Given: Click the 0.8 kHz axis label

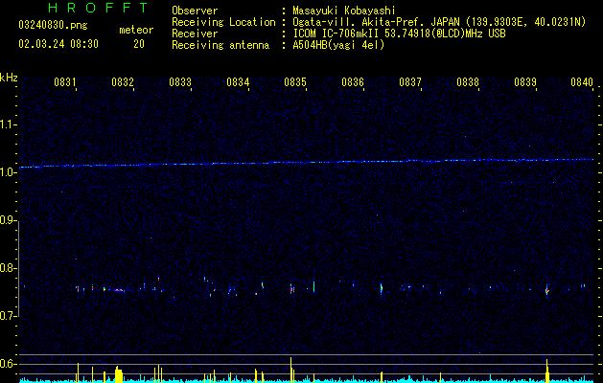Looking at the screenshot, I should pos(8,268).
